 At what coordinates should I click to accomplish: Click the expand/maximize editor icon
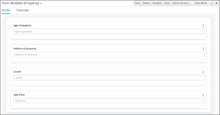click(x=212, y=3)
